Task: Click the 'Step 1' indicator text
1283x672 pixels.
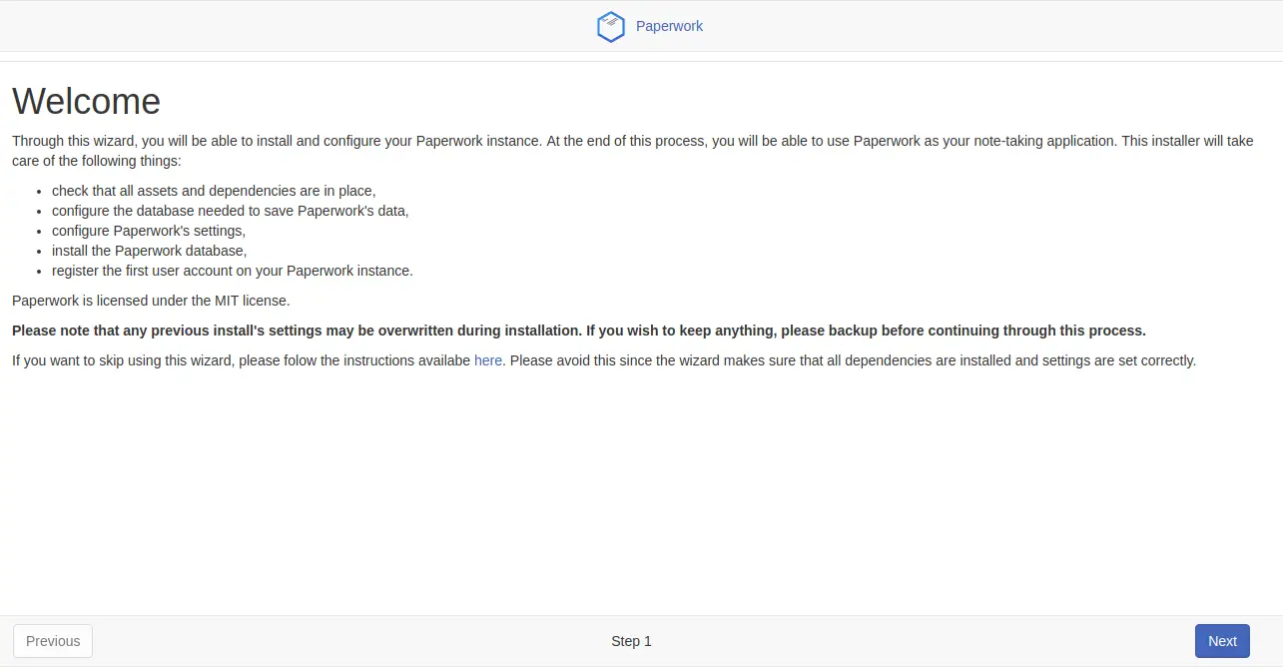Action: point(631,641)
